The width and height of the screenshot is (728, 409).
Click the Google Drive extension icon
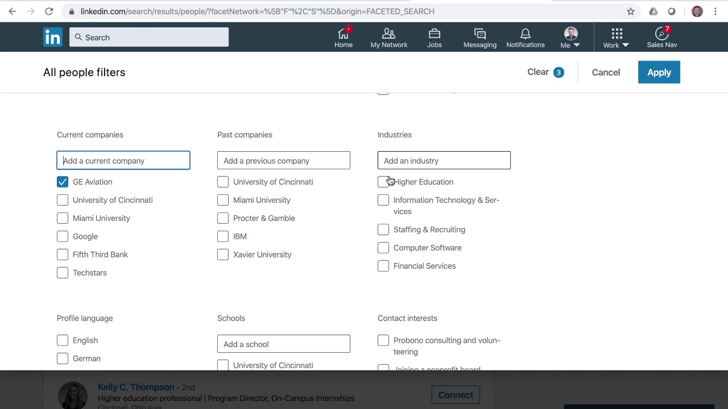point(653,11)
